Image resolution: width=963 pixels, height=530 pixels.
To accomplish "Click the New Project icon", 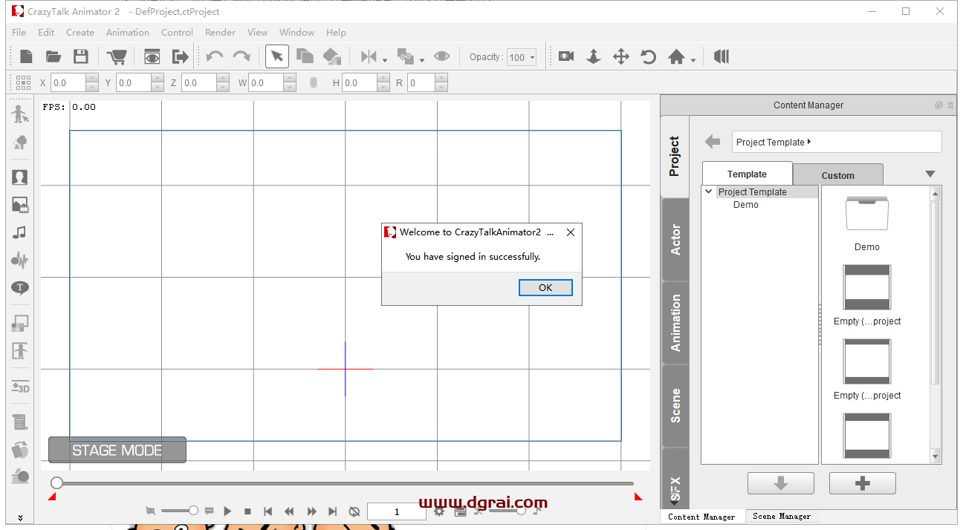I will click(x=26, y=56).
